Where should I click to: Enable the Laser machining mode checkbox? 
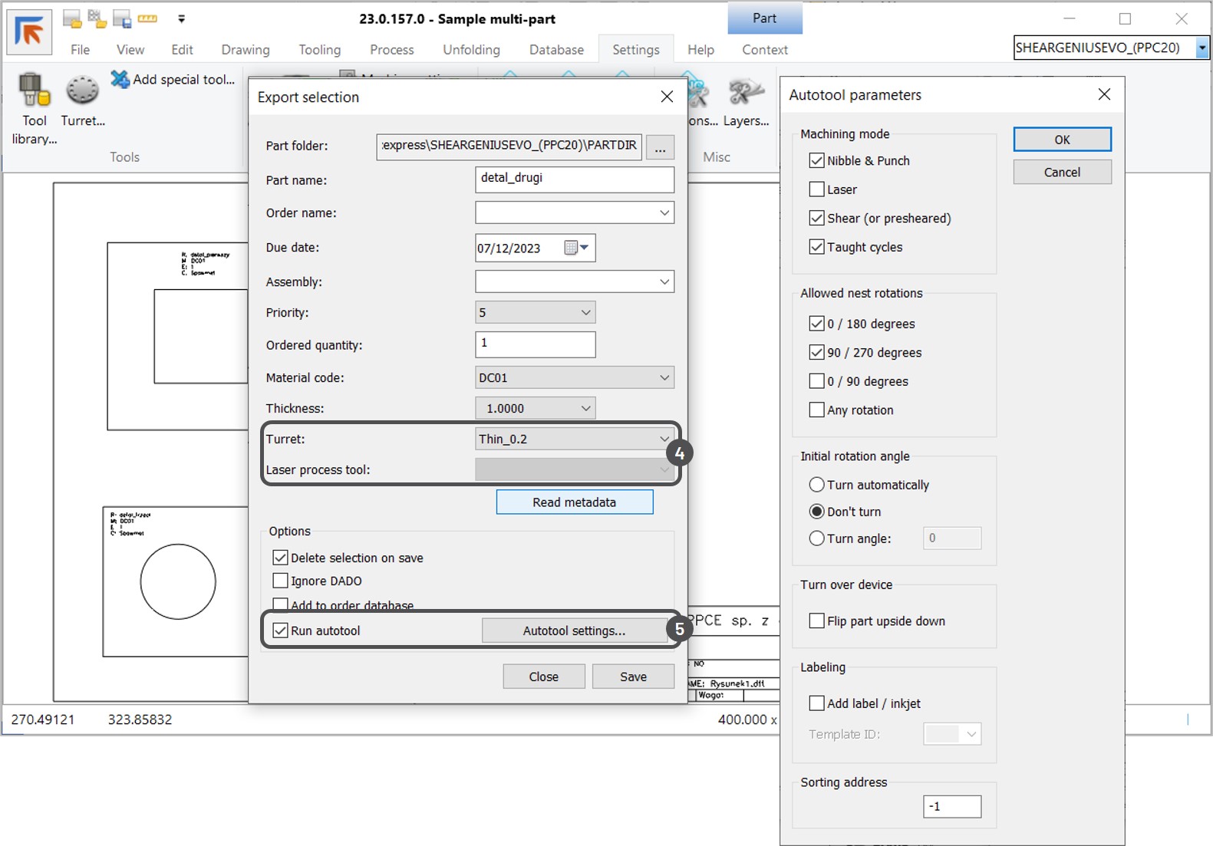816,189
